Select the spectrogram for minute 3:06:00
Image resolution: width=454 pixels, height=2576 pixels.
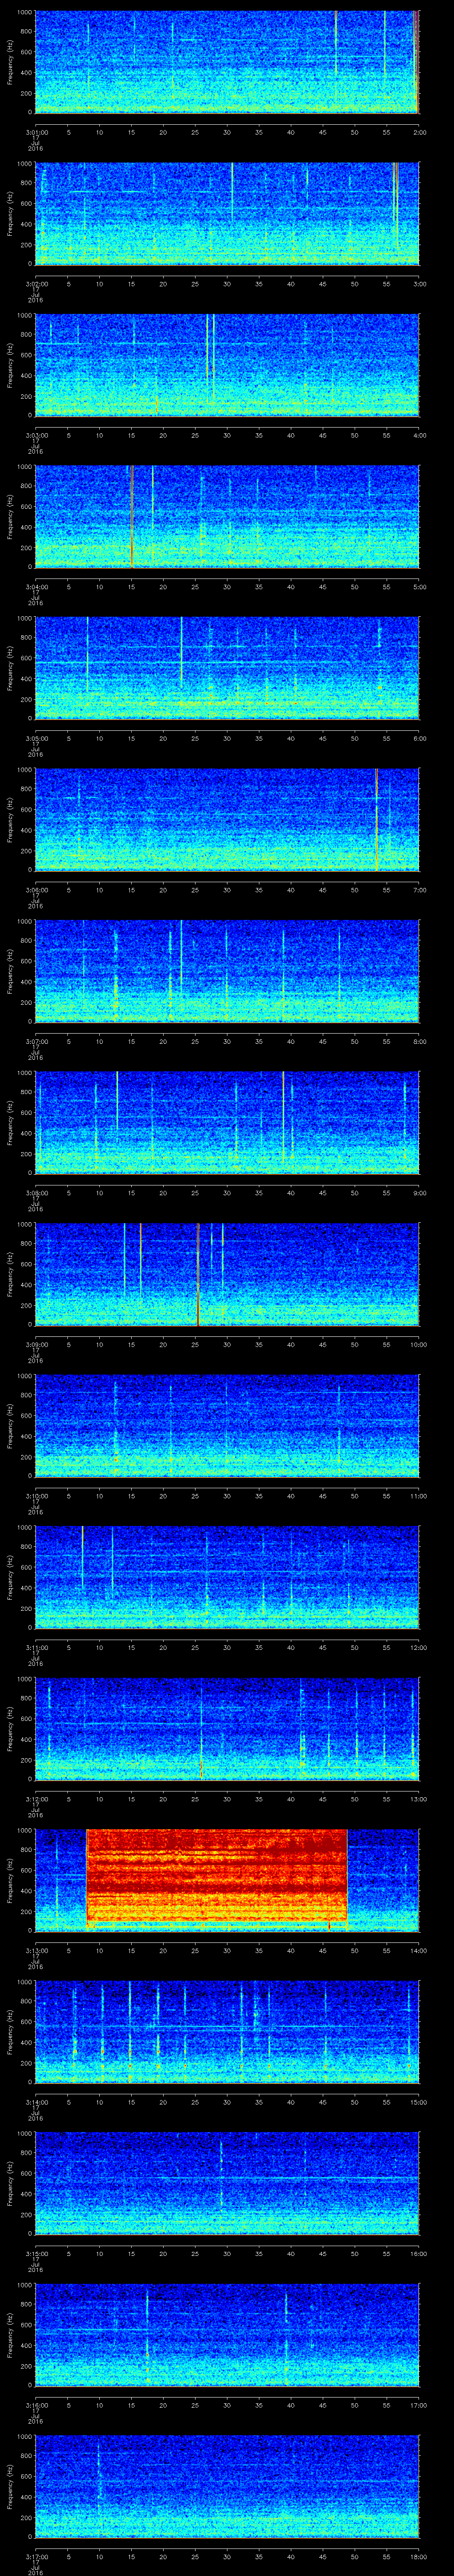pos(227,820)
